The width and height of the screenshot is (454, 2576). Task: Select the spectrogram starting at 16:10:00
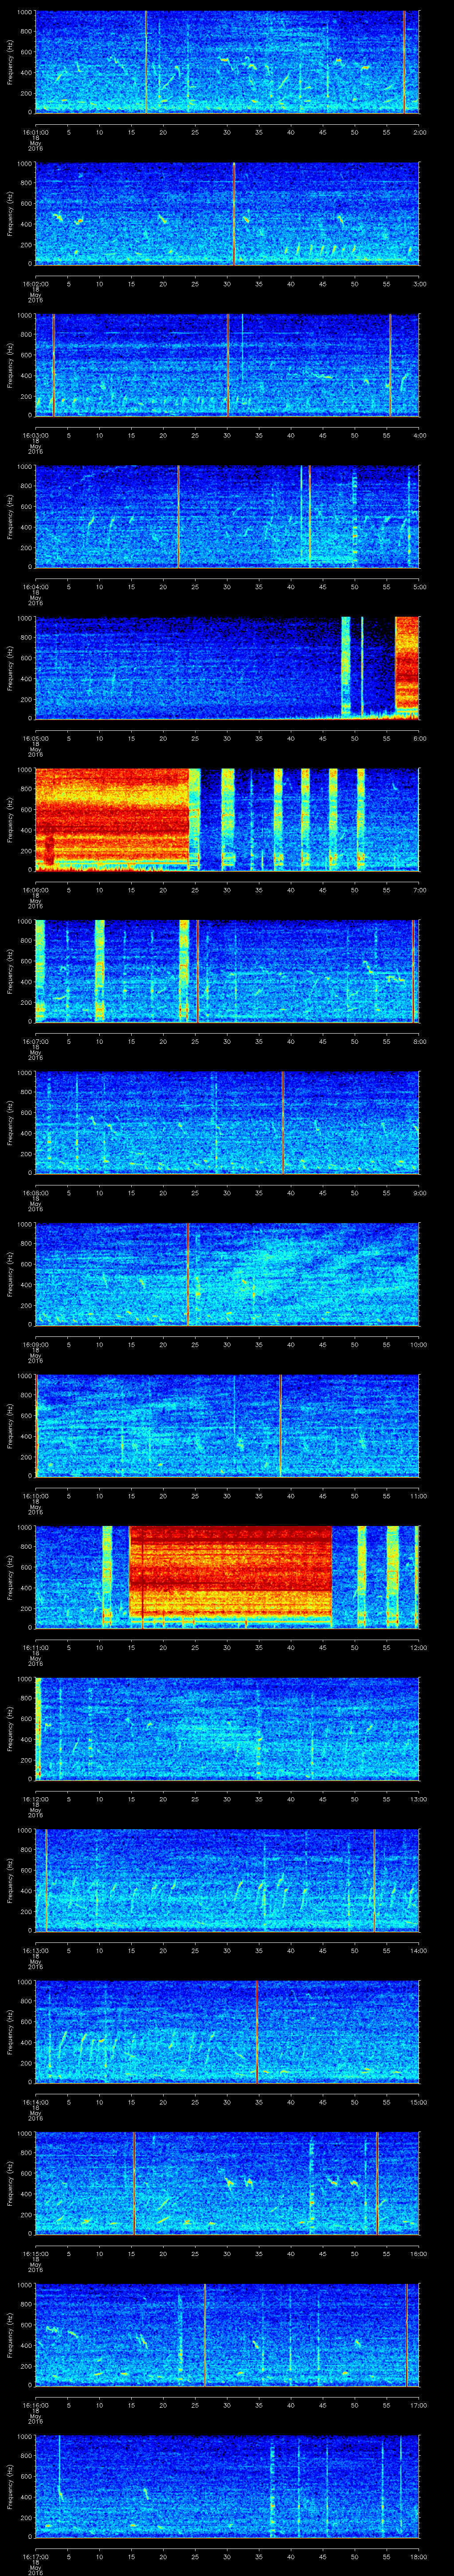227,1425
